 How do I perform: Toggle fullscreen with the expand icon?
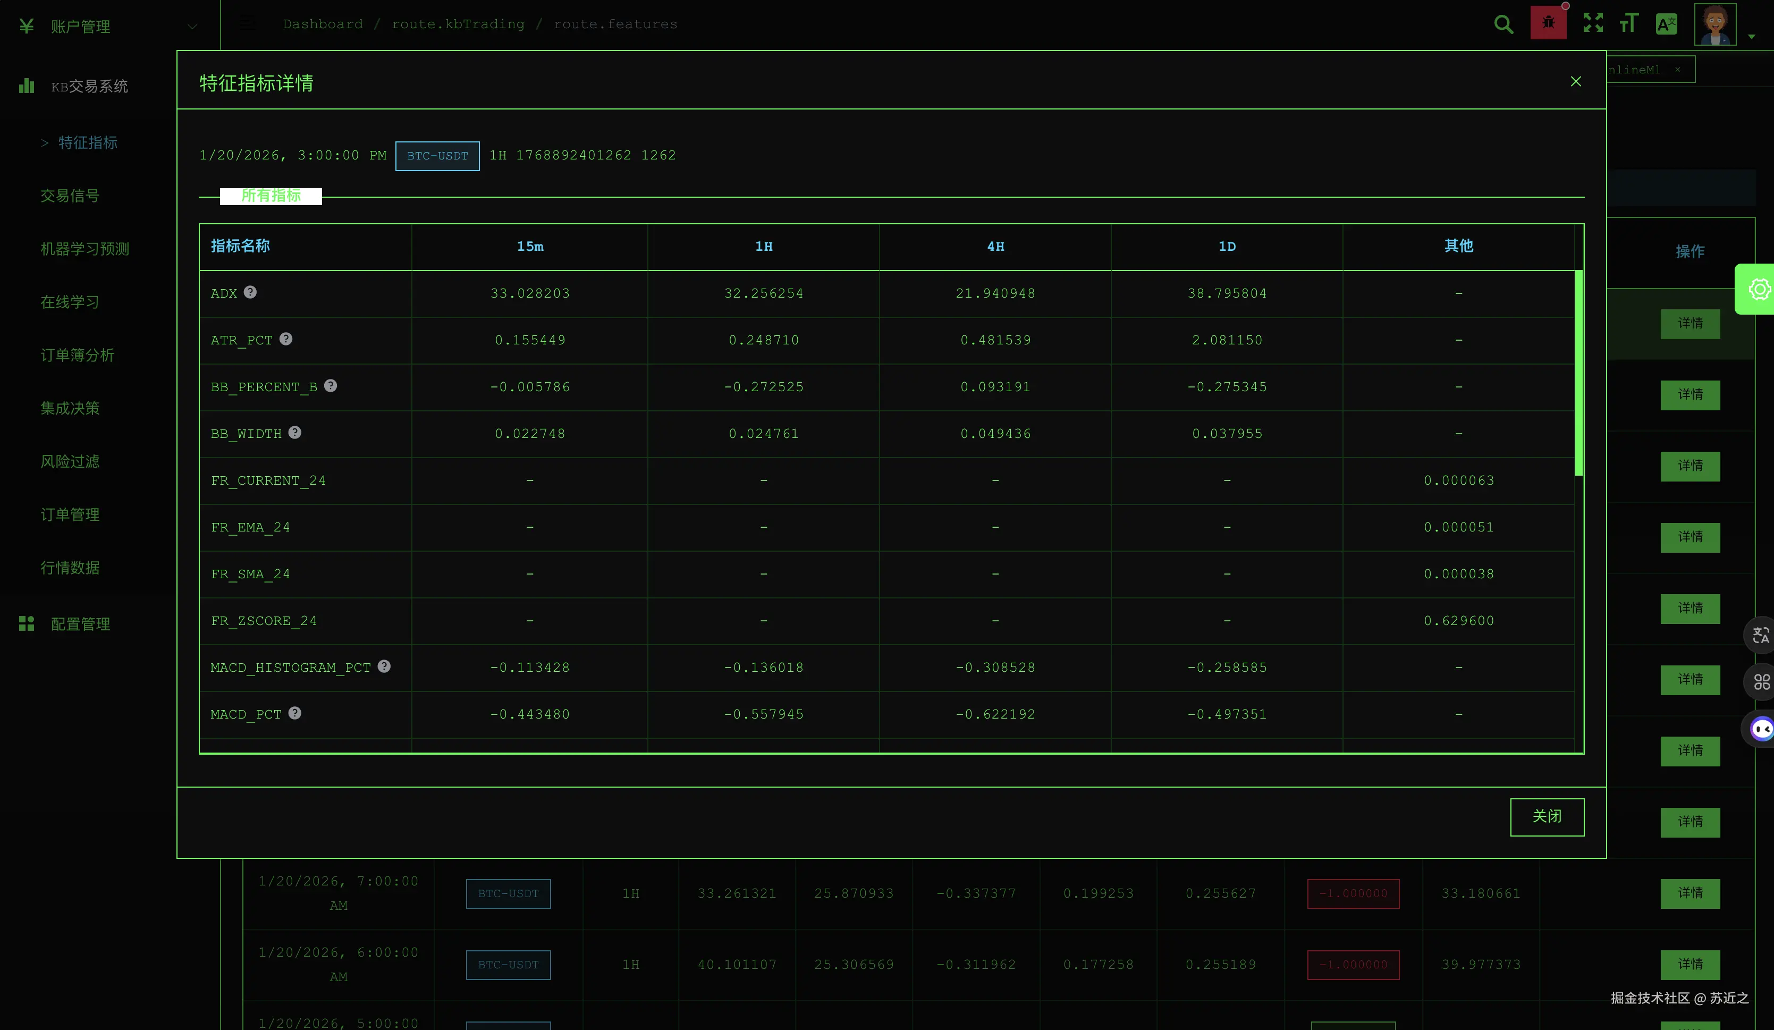[x=1593, y=23]
